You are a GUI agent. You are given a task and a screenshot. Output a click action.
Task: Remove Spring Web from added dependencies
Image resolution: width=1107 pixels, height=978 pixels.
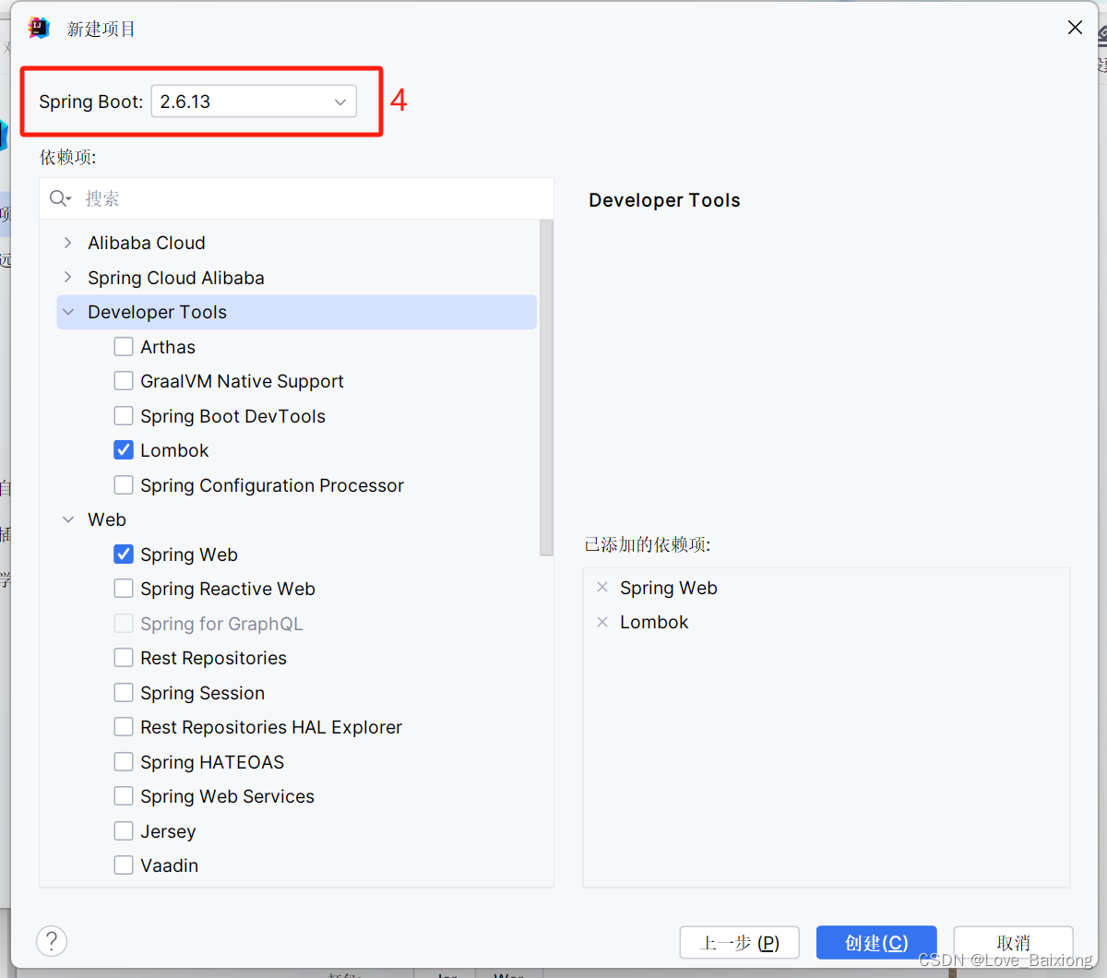[x=602, y=588]
